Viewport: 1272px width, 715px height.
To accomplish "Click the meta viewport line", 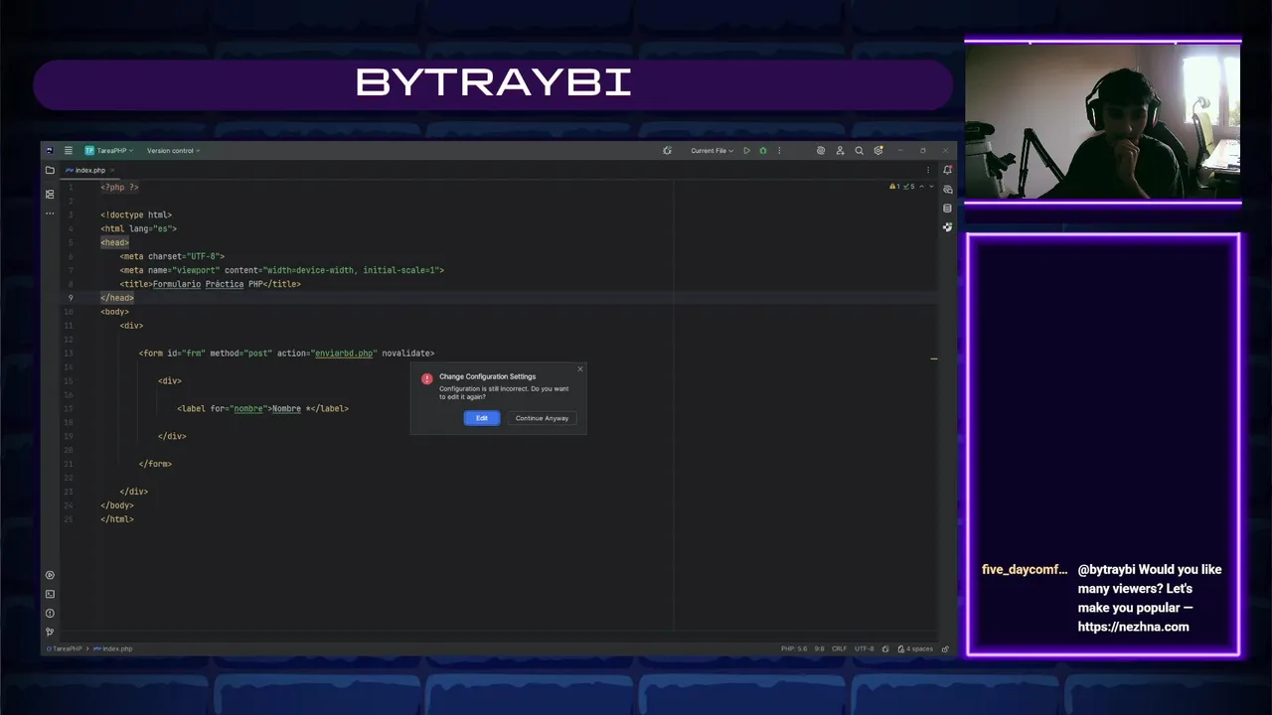I will tap(282, 270).
